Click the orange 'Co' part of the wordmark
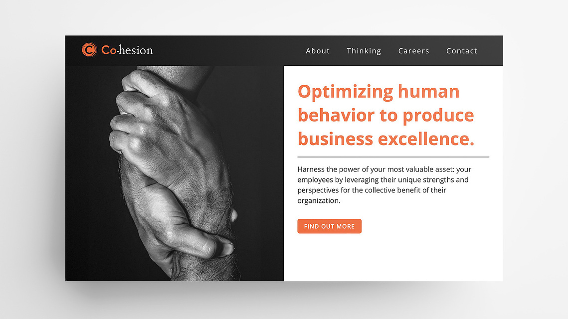The height and width of the screenshot is (319, 568). 109,50
